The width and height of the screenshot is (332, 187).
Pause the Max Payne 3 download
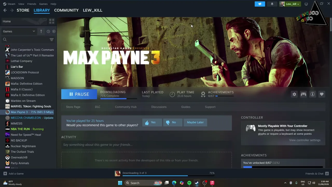tap(79, 94)
